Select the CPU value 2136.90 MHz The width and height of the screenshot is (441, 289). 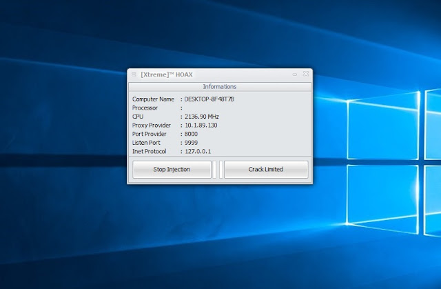[x=202, y=117]
